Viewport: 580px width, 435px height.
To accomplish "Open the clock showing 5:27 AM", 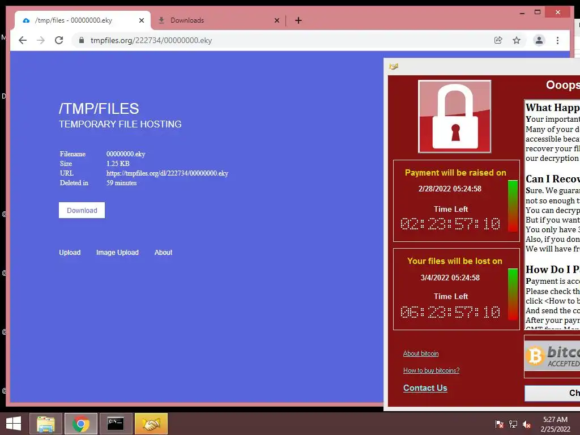I will (x=555, y=424).
